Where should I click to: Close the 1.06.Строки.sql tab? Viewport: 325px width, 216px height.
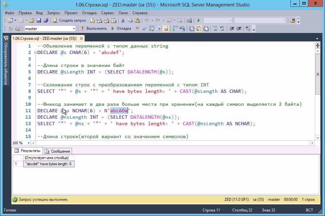point(81,38)
